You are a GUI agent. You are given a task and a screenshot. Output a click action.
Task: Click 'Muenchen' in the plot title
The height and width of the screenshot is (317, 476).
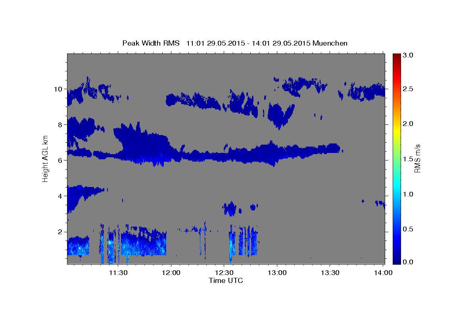(x=330, y=43)
